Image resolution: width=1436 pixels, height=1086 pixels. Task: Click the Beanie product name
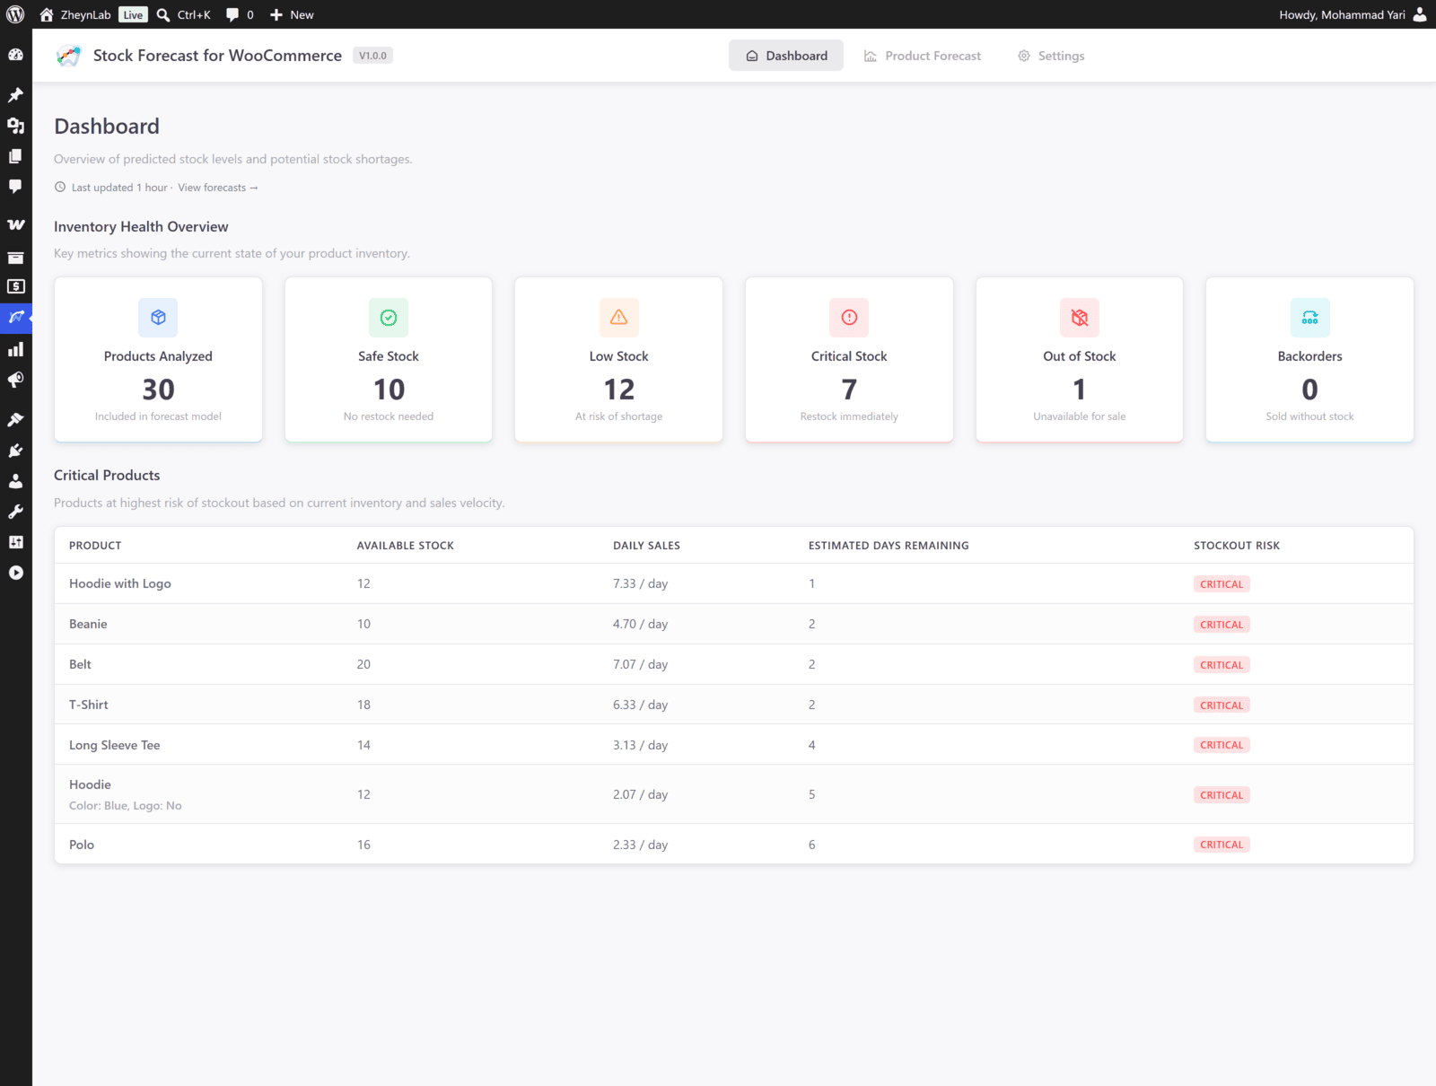tap(88, 624)
